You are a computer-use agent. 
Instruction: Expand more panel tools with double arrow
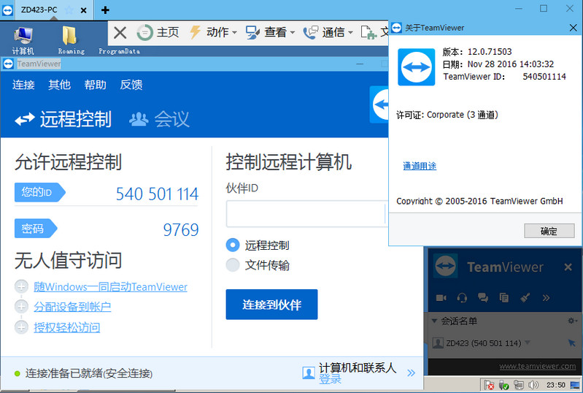pos(546,298)
